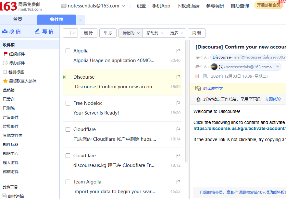
Task: Open the 已发送 sent folder
Action: coord(9,99)
